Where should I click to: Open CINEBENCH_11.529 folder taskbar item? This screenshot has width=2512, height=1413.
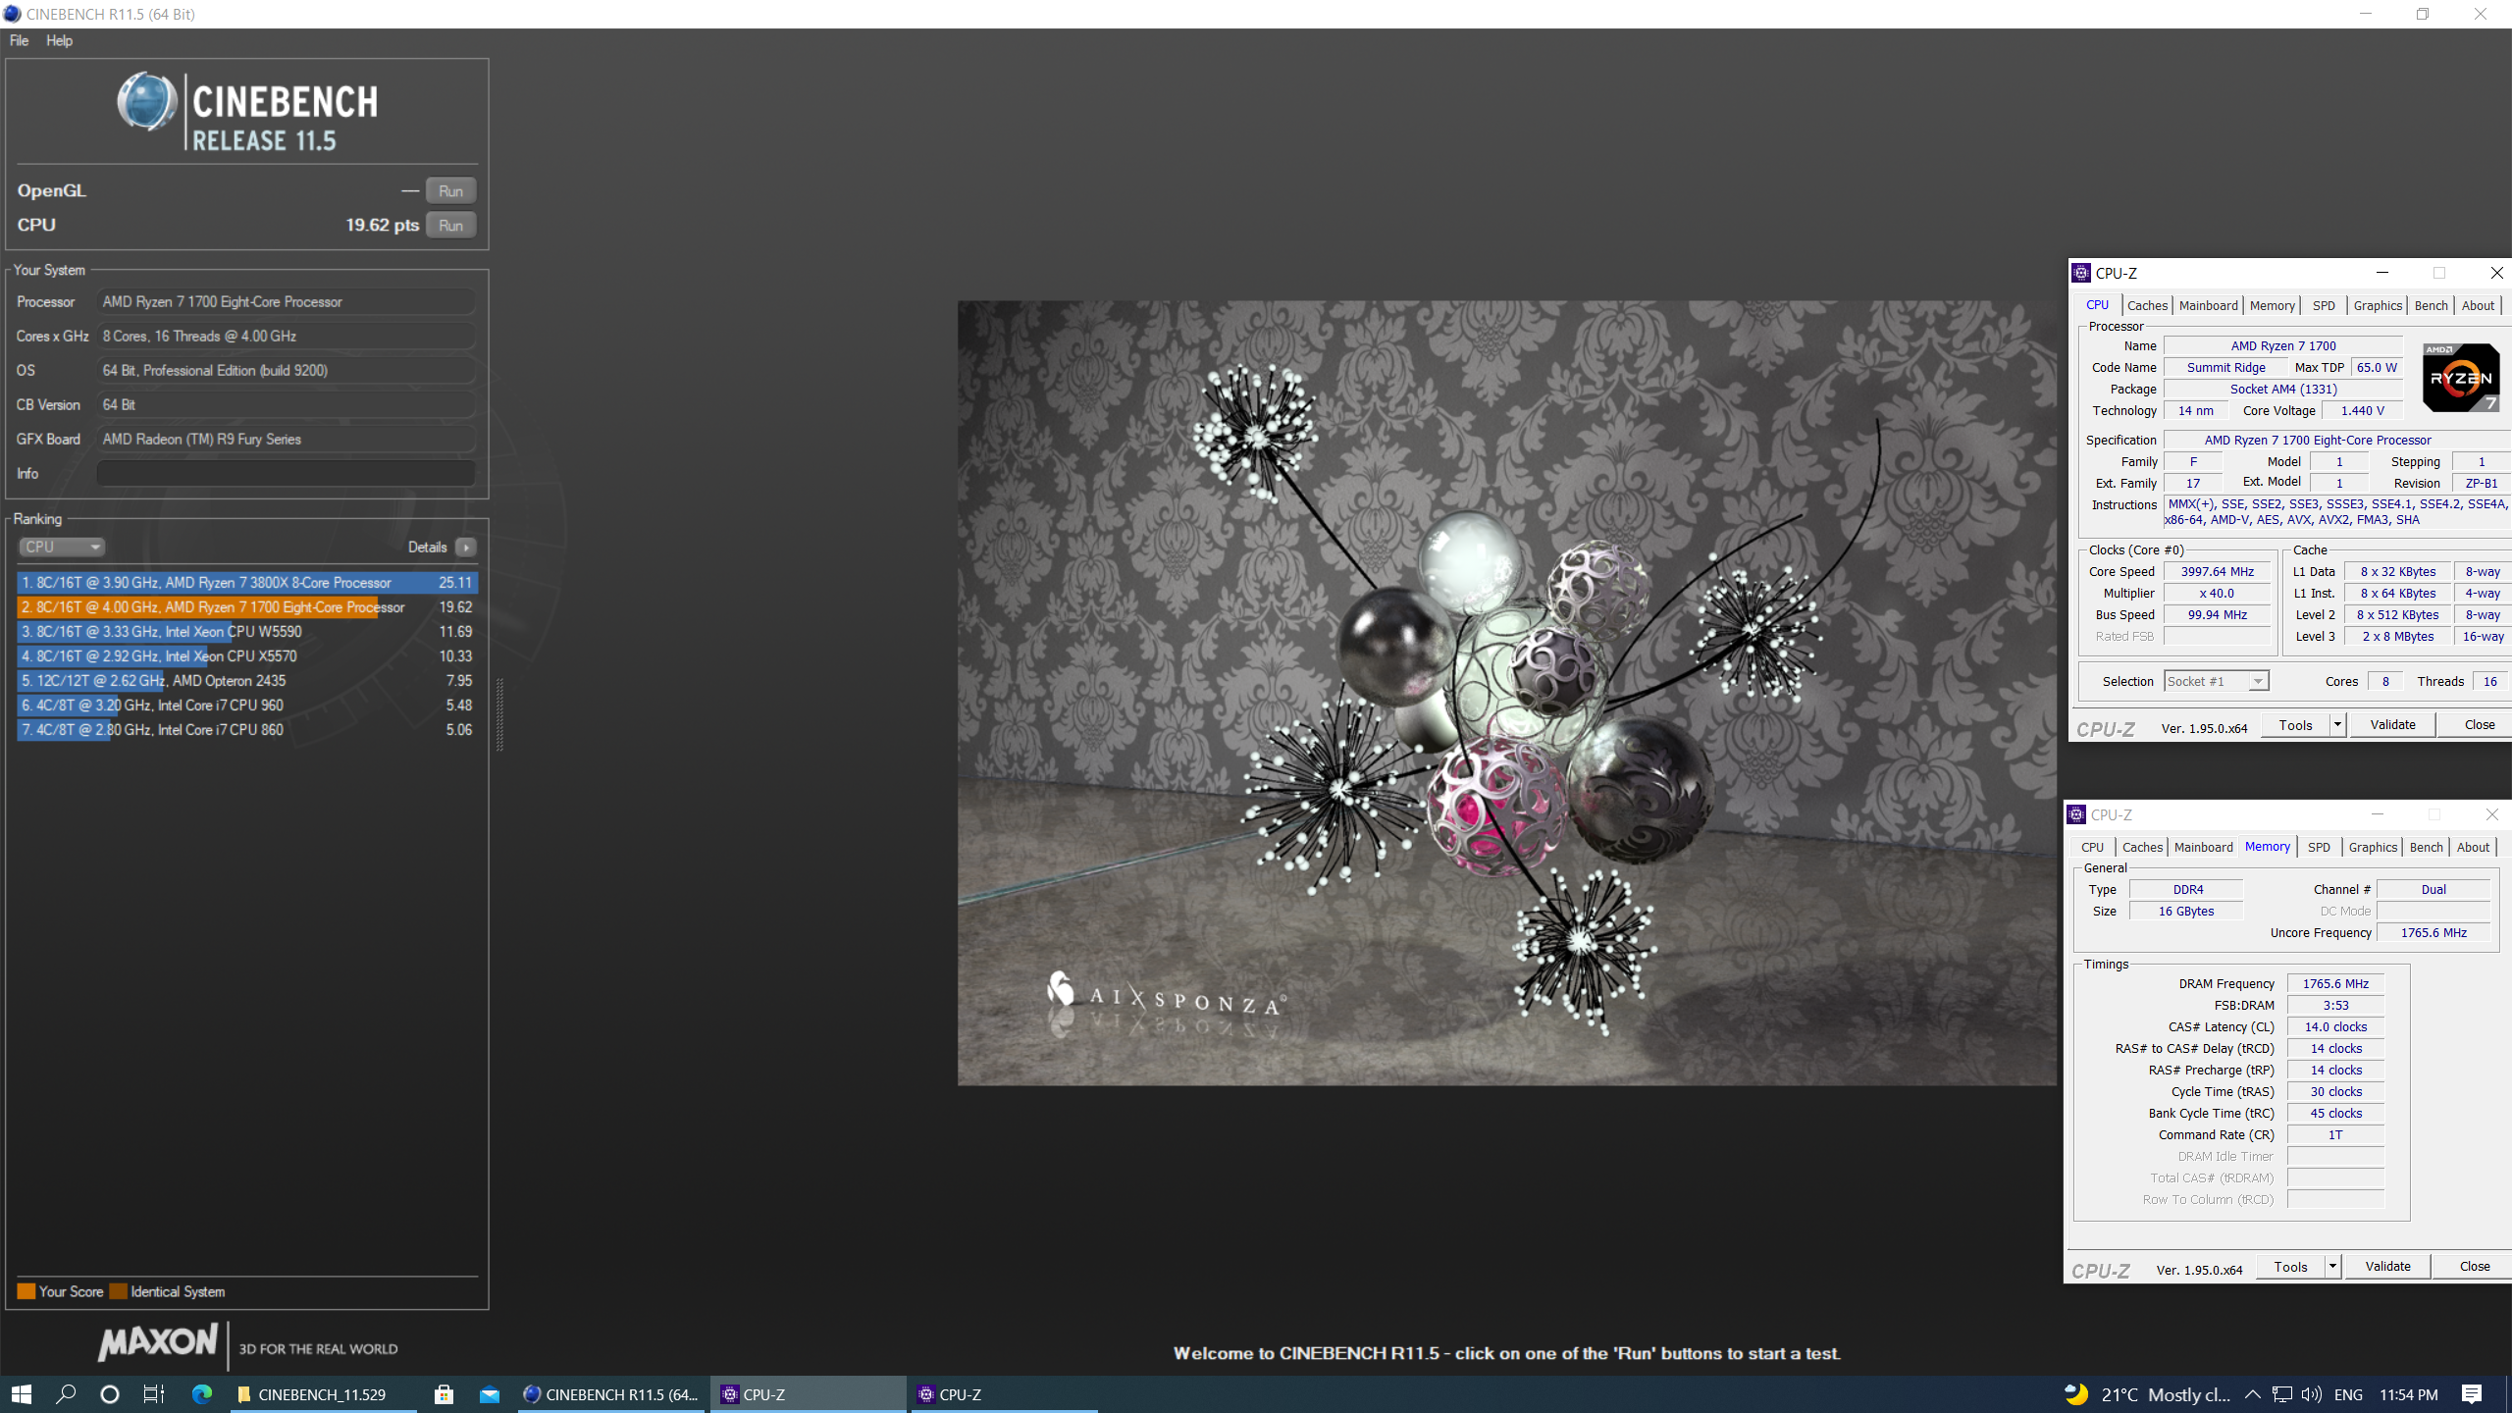(x=324, y=1393)
